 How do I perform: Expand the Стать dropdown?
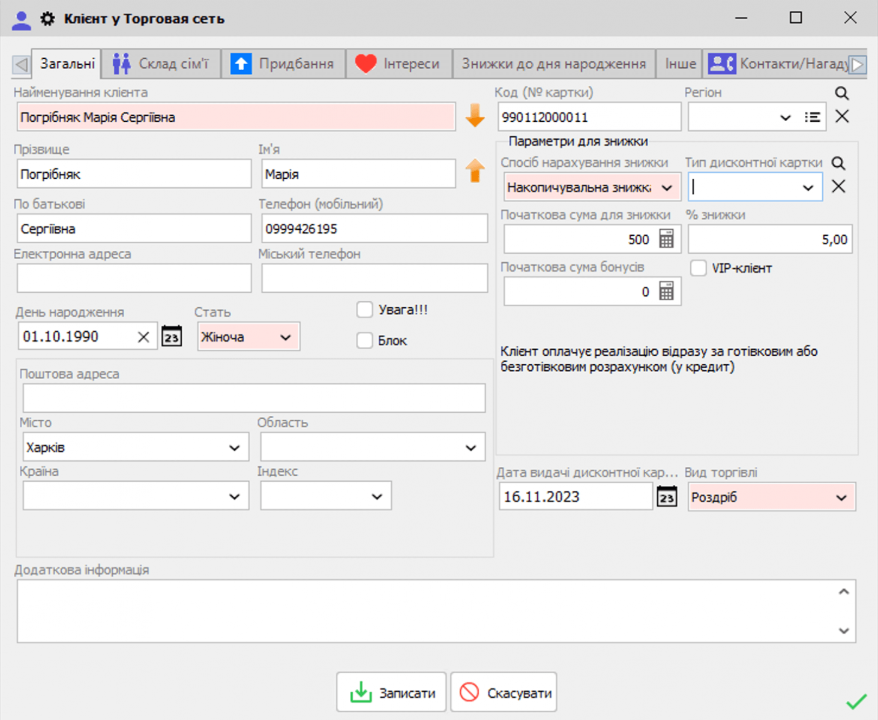click(x=286, y=337)
